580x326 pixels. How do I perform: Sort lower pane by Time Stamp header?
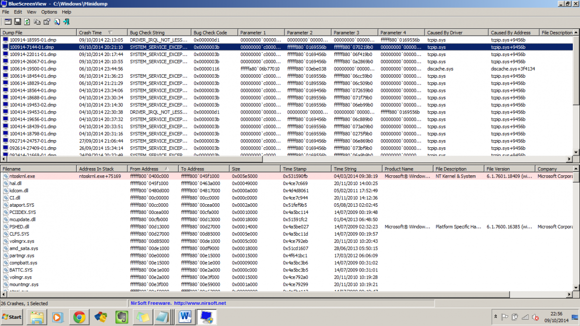(306, 169)
